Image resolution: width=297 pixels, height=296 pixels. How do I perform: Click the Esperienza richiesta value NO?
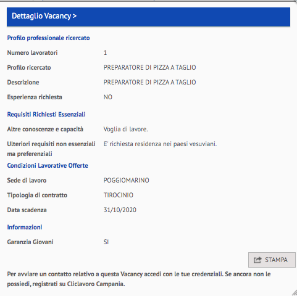pos(108,97)
